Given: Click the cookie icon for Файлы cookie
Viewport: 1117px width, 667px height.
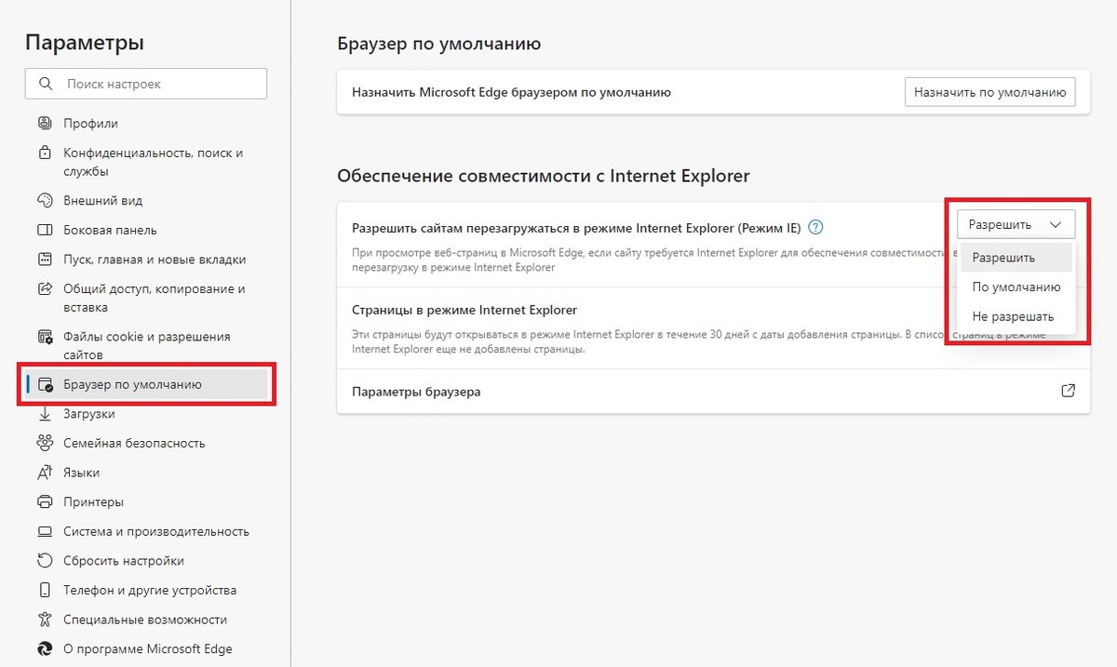Looking at the screenshot, I should (44, 337).
